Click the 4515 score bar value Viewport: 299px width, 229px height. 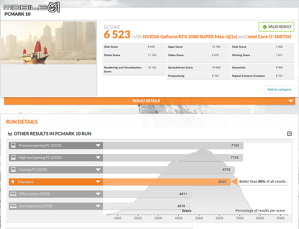click(181, 206)
